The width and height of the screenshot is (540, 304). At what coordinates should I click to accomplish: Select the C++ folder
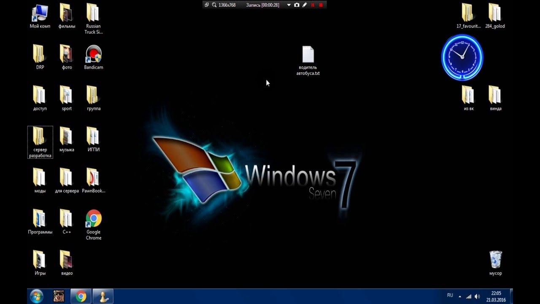point(67,222)
